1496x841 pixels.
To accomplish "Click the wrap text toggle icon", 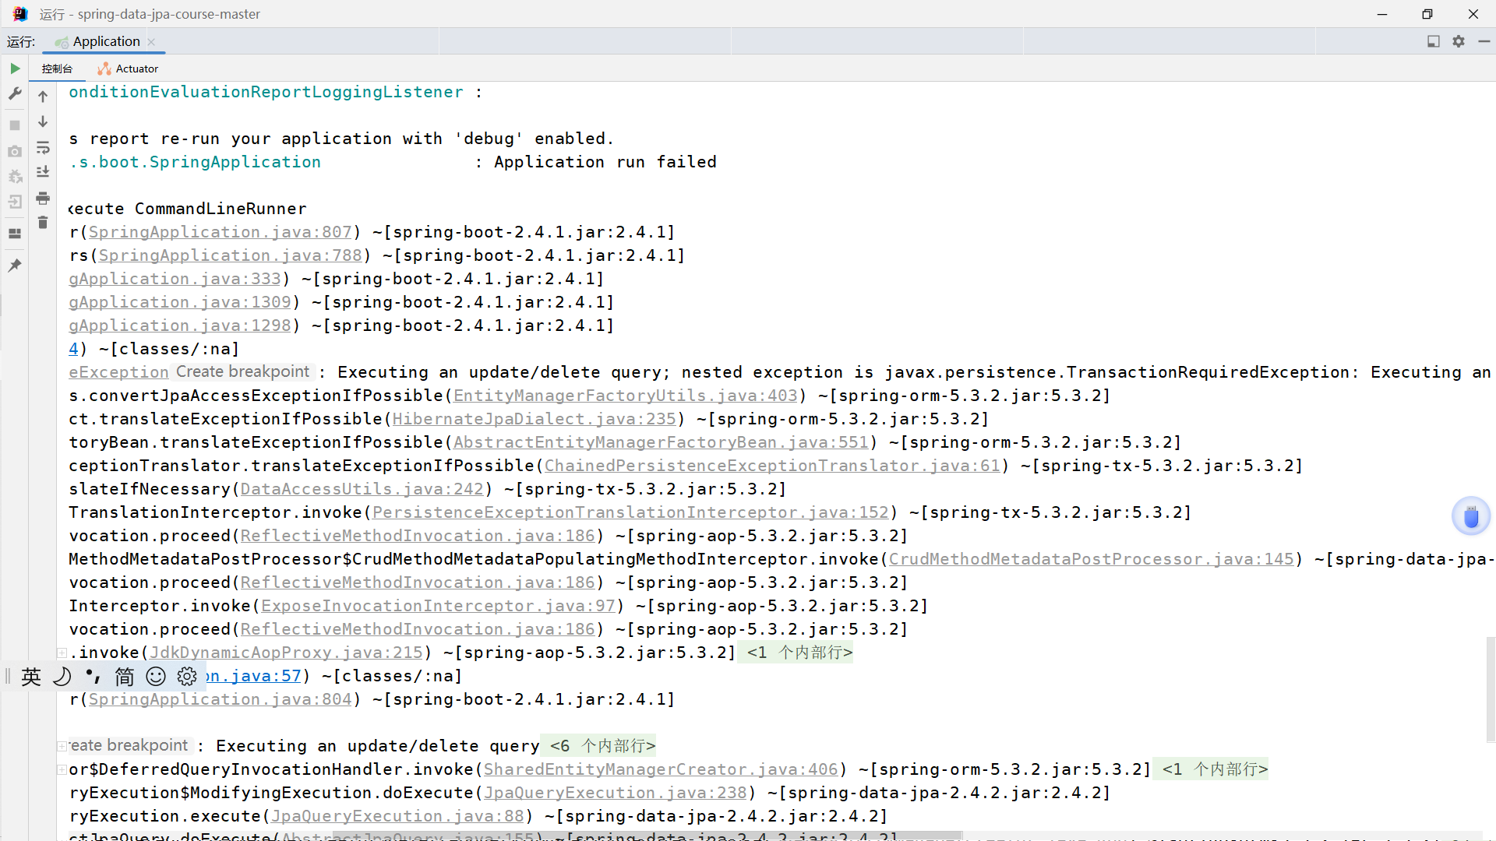I will [42, 149].
